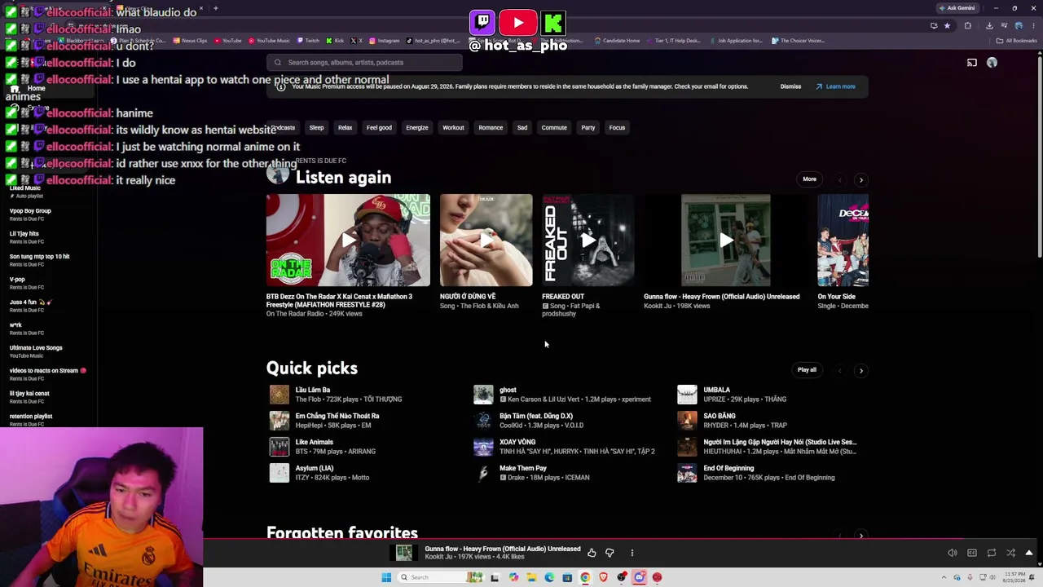
Task: Play ghost by Ken Carson
Action: pos(483,395)
